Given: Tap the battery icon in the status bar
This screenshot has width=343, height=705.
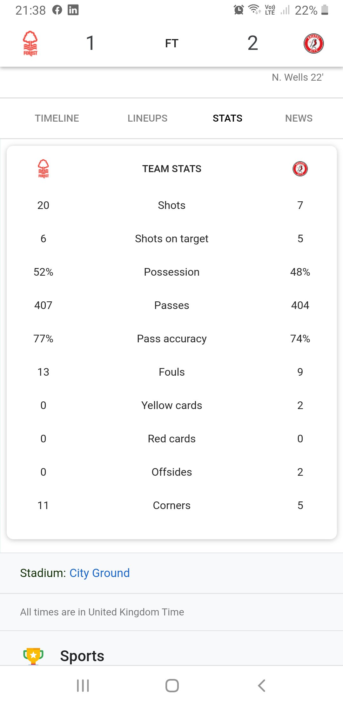Looking at the screenshot, I should pyautogui.click(x=325, y=10).
